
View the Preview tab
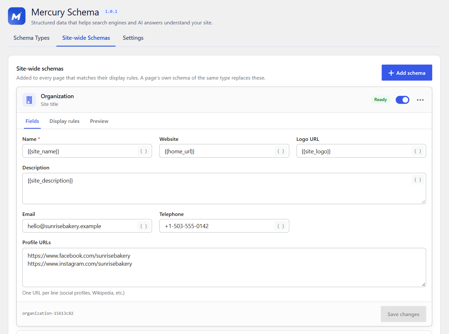coord(99,121)
